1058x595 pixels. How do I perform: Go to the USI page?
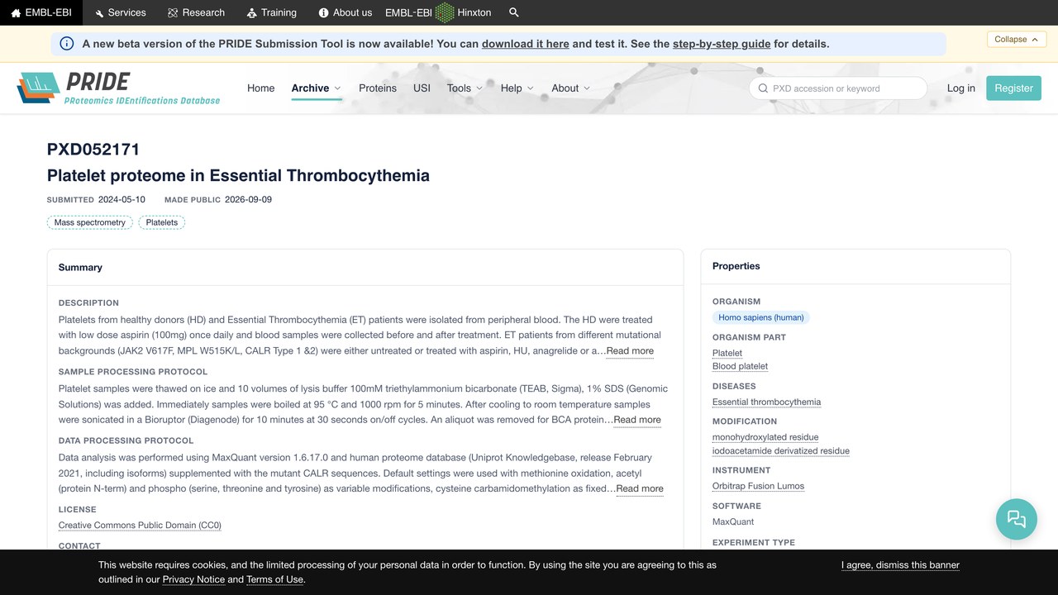(422, 88)
